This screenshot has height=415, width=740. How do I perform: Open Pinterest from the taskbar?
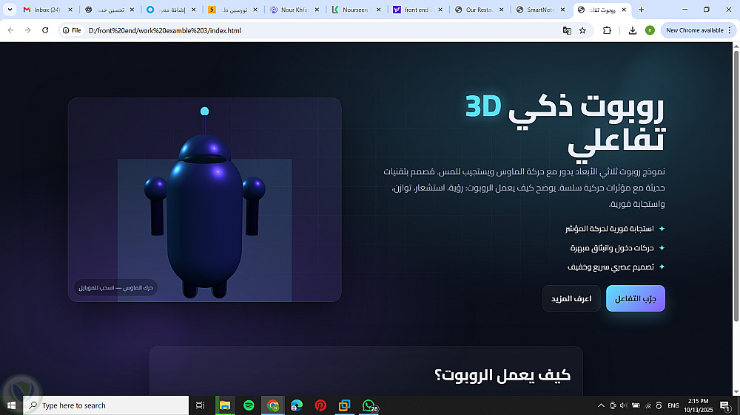320,405
